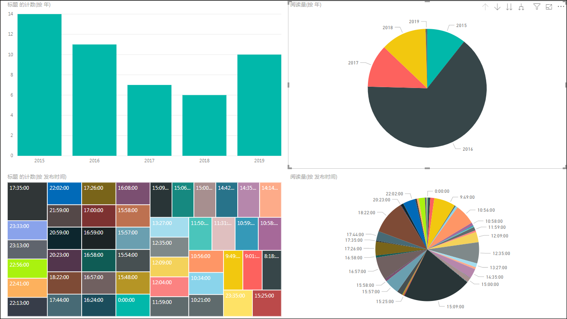The image size is (567, 319).
Task: Click the 16:58:00 treemap tile
Action: (x=99, y=260)
